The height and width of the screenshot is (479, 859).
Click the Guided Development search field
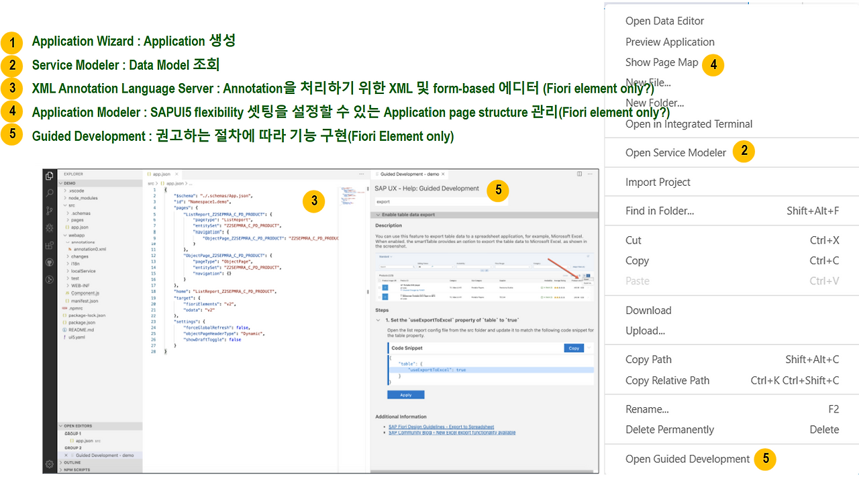[x=442, y=201]
